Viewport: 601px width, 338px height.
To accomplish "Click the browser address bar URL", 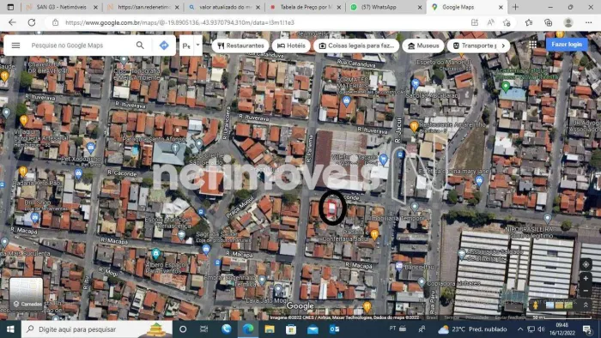I will (x=179, y=22).
